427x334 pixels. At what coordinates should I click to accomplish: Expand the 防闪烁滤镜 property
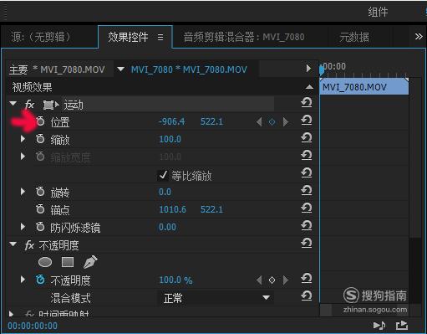click(23, 227)
